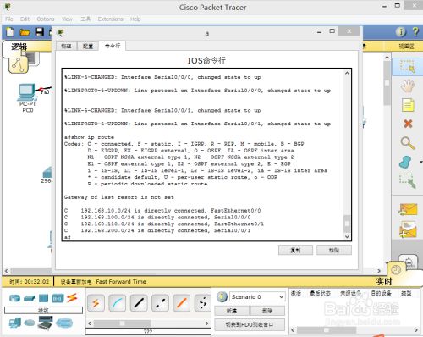This screenshot has height=337, width=423.
Task: Open the Options menu
Action: (x=46, y=19)
